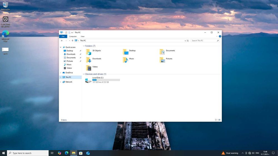The image size is (278, 156).
Task: Open the Pictures folder in main pane
Action: [x=162, y=60]
